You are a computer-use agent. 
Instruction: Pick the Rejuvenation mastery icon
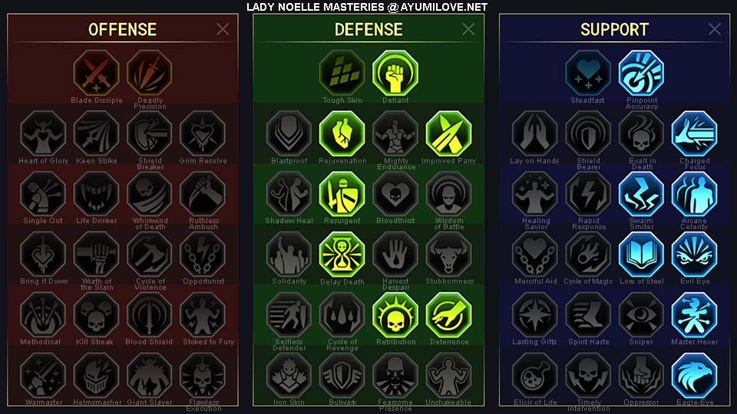coord(342,133)
